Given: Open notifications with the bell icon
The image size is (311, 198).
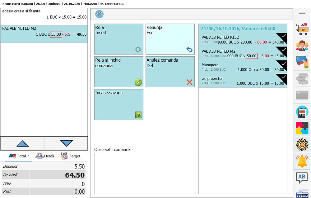Looking at the screenshot, I should pos(302,161).
